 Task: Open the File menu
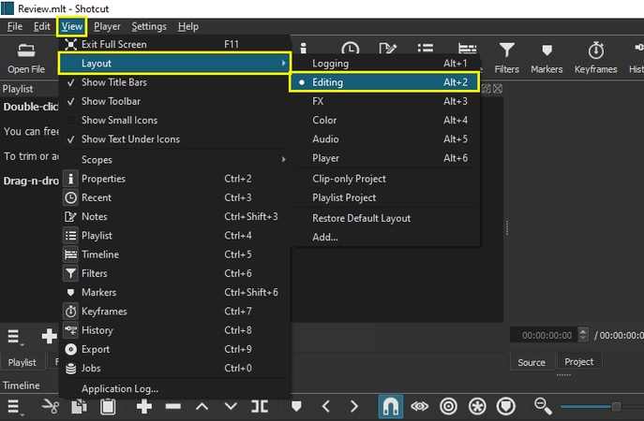click(15, 26)
